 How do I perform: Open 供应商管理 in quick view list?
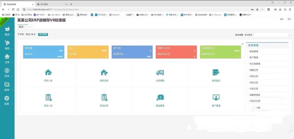(255, 64)
